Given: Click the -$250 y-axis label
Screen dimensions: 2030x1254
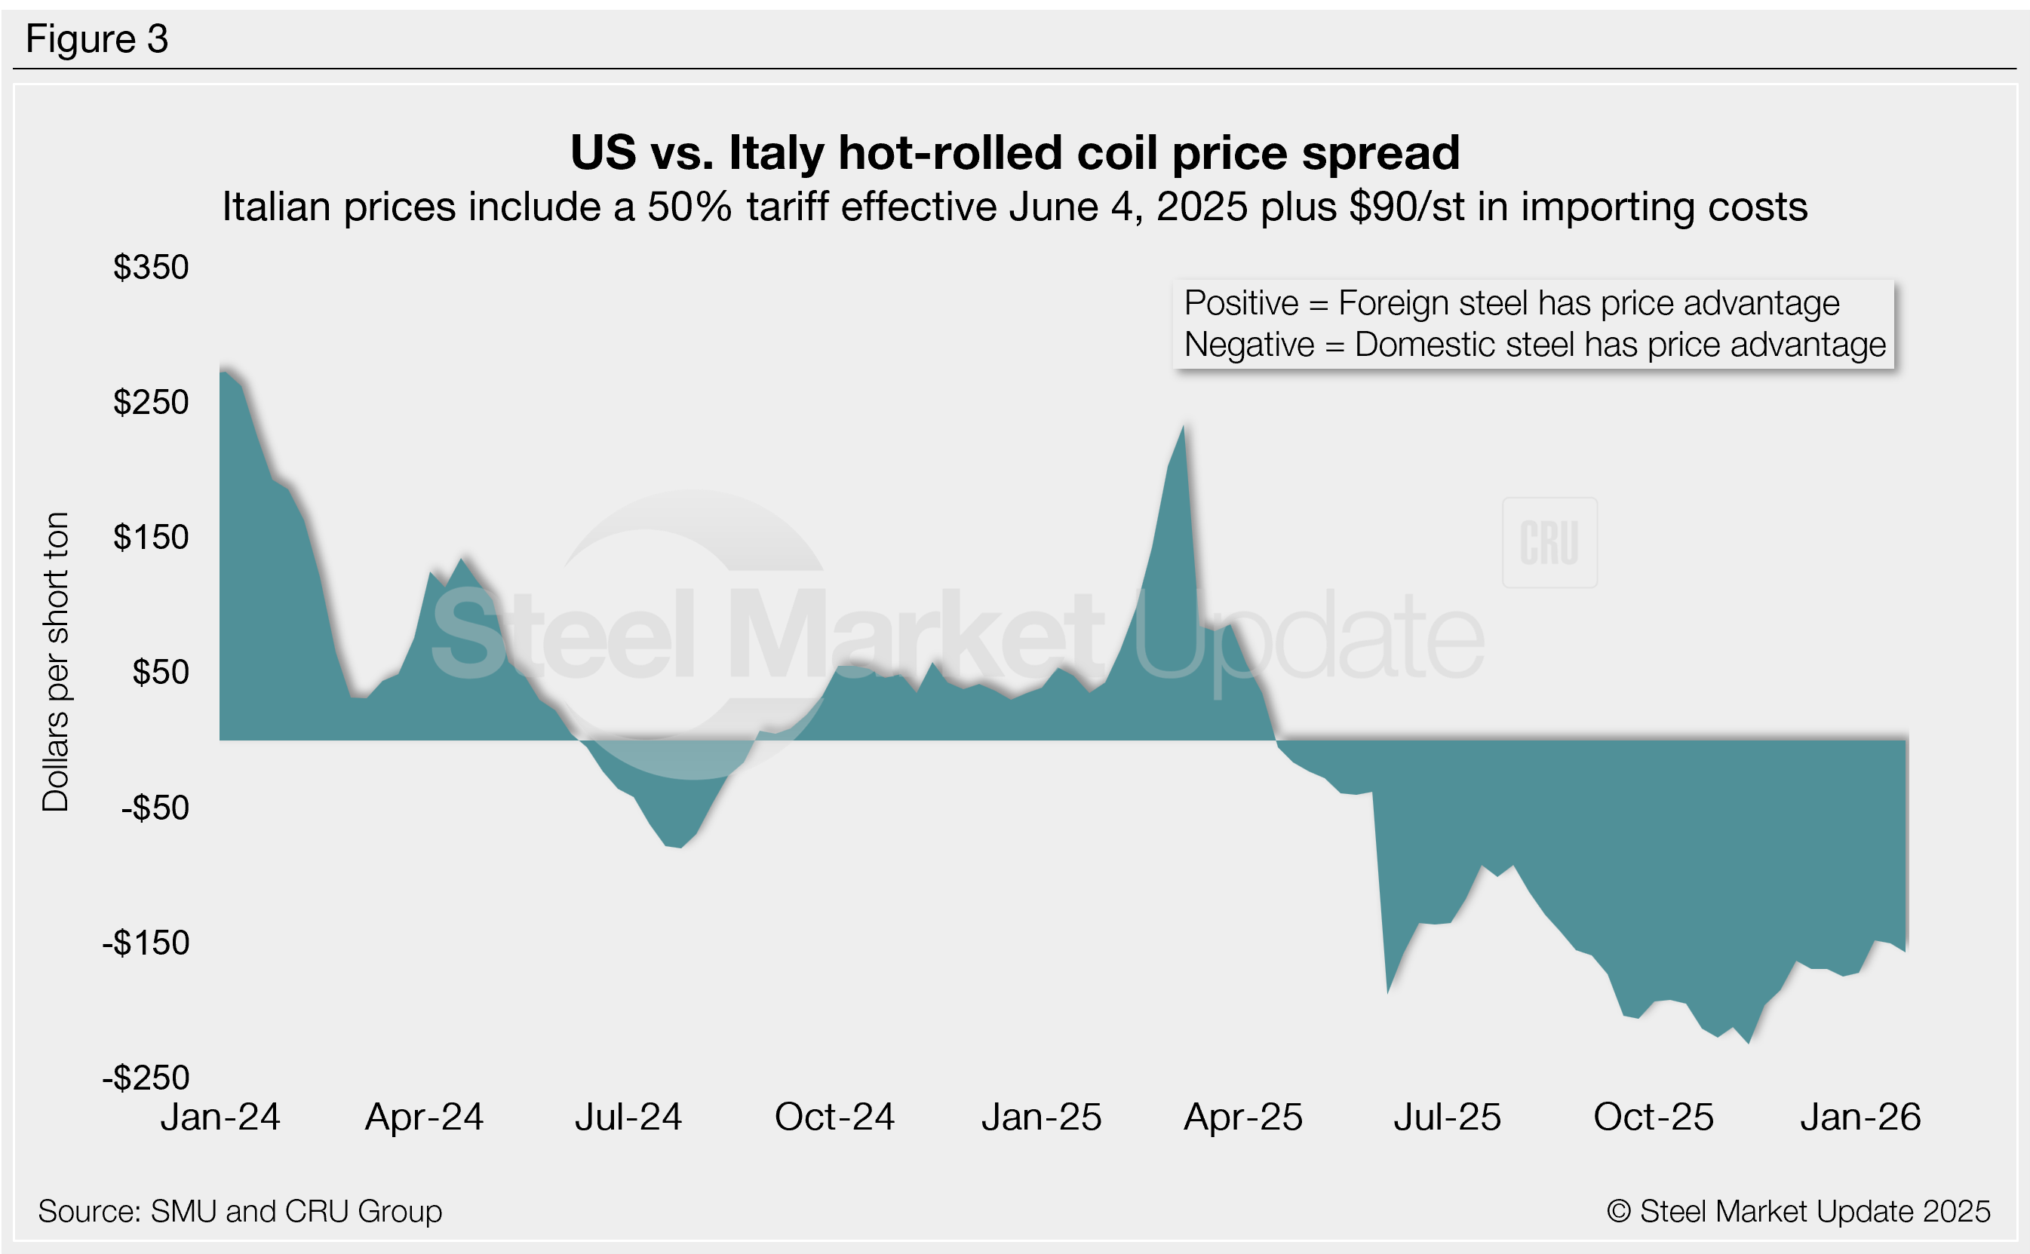Looking at the screenshot, I should (146, 1078).
